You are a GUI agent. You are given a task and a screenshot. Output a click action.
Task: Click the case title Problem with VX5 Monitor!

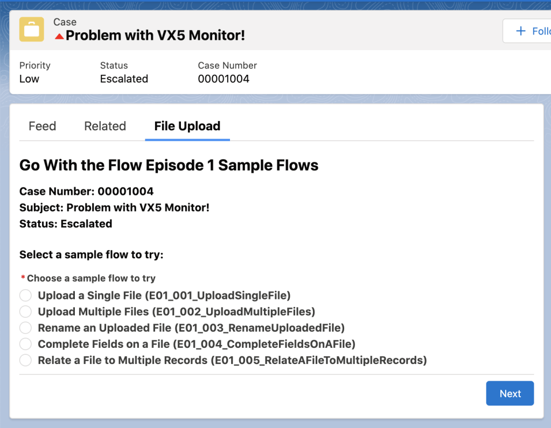[x=155, y=36]
